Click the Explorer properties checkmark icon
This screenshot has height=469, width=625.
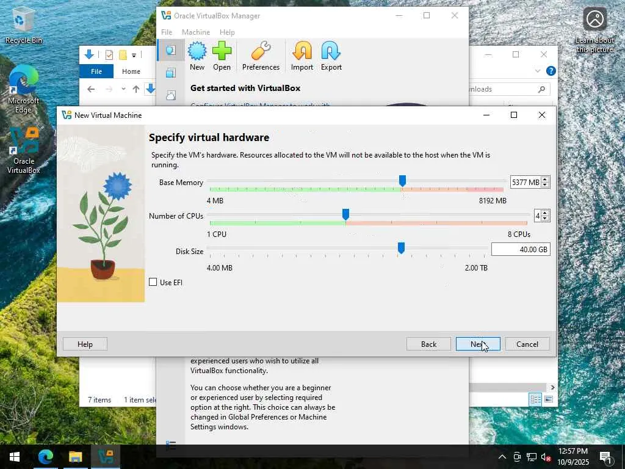pyautogui.click(x=109, y=55)
